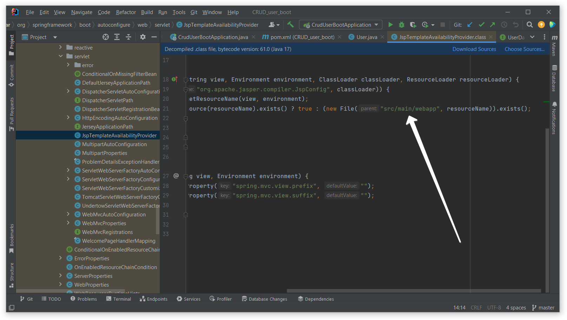Switch to User.java tab
The height and width of the screenshot is (320, 567).
click(367, 37)
